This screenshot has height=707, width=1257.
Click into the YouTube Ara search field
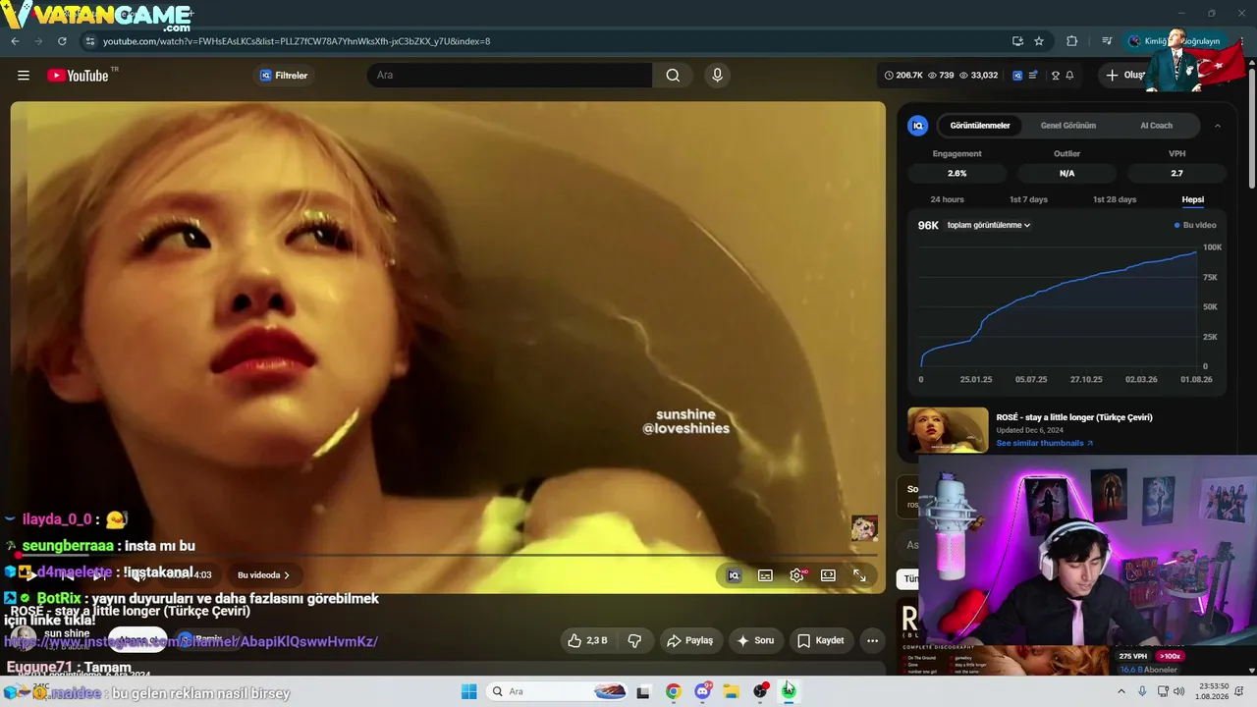coord(511,76)
